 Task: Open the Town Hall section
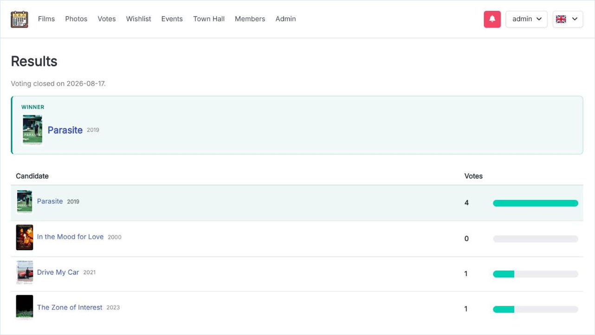pyautogui.click(x=209, y=19)
